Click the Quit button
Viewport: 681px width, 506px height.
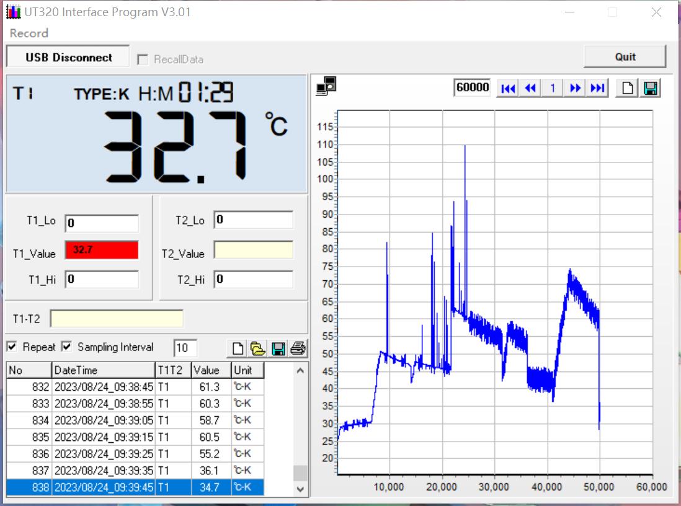pos(625,56)
